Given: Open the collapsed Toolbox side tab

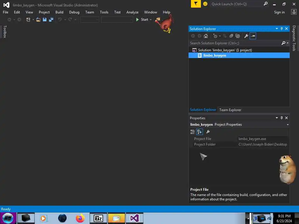Looking at the screenshot, I should (5, 32).
